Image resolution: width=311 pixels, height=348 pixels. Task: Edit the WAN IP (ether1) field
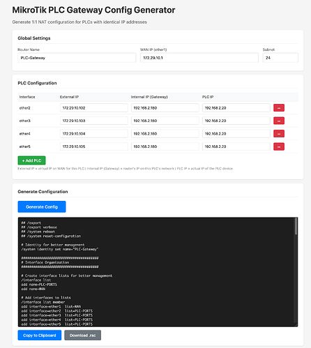click(x=199, y=58)
